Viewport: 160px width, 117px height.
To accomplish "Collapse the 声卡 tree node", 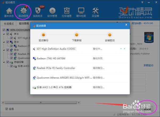I will 4,34.
